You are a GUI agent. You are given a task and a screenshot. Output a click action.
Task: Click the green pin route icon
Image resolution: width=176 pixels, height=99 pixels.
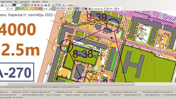(68, 9)
